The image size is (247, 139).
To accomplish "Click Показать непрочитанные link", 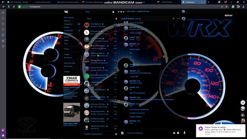I will (x=93, y=134).
